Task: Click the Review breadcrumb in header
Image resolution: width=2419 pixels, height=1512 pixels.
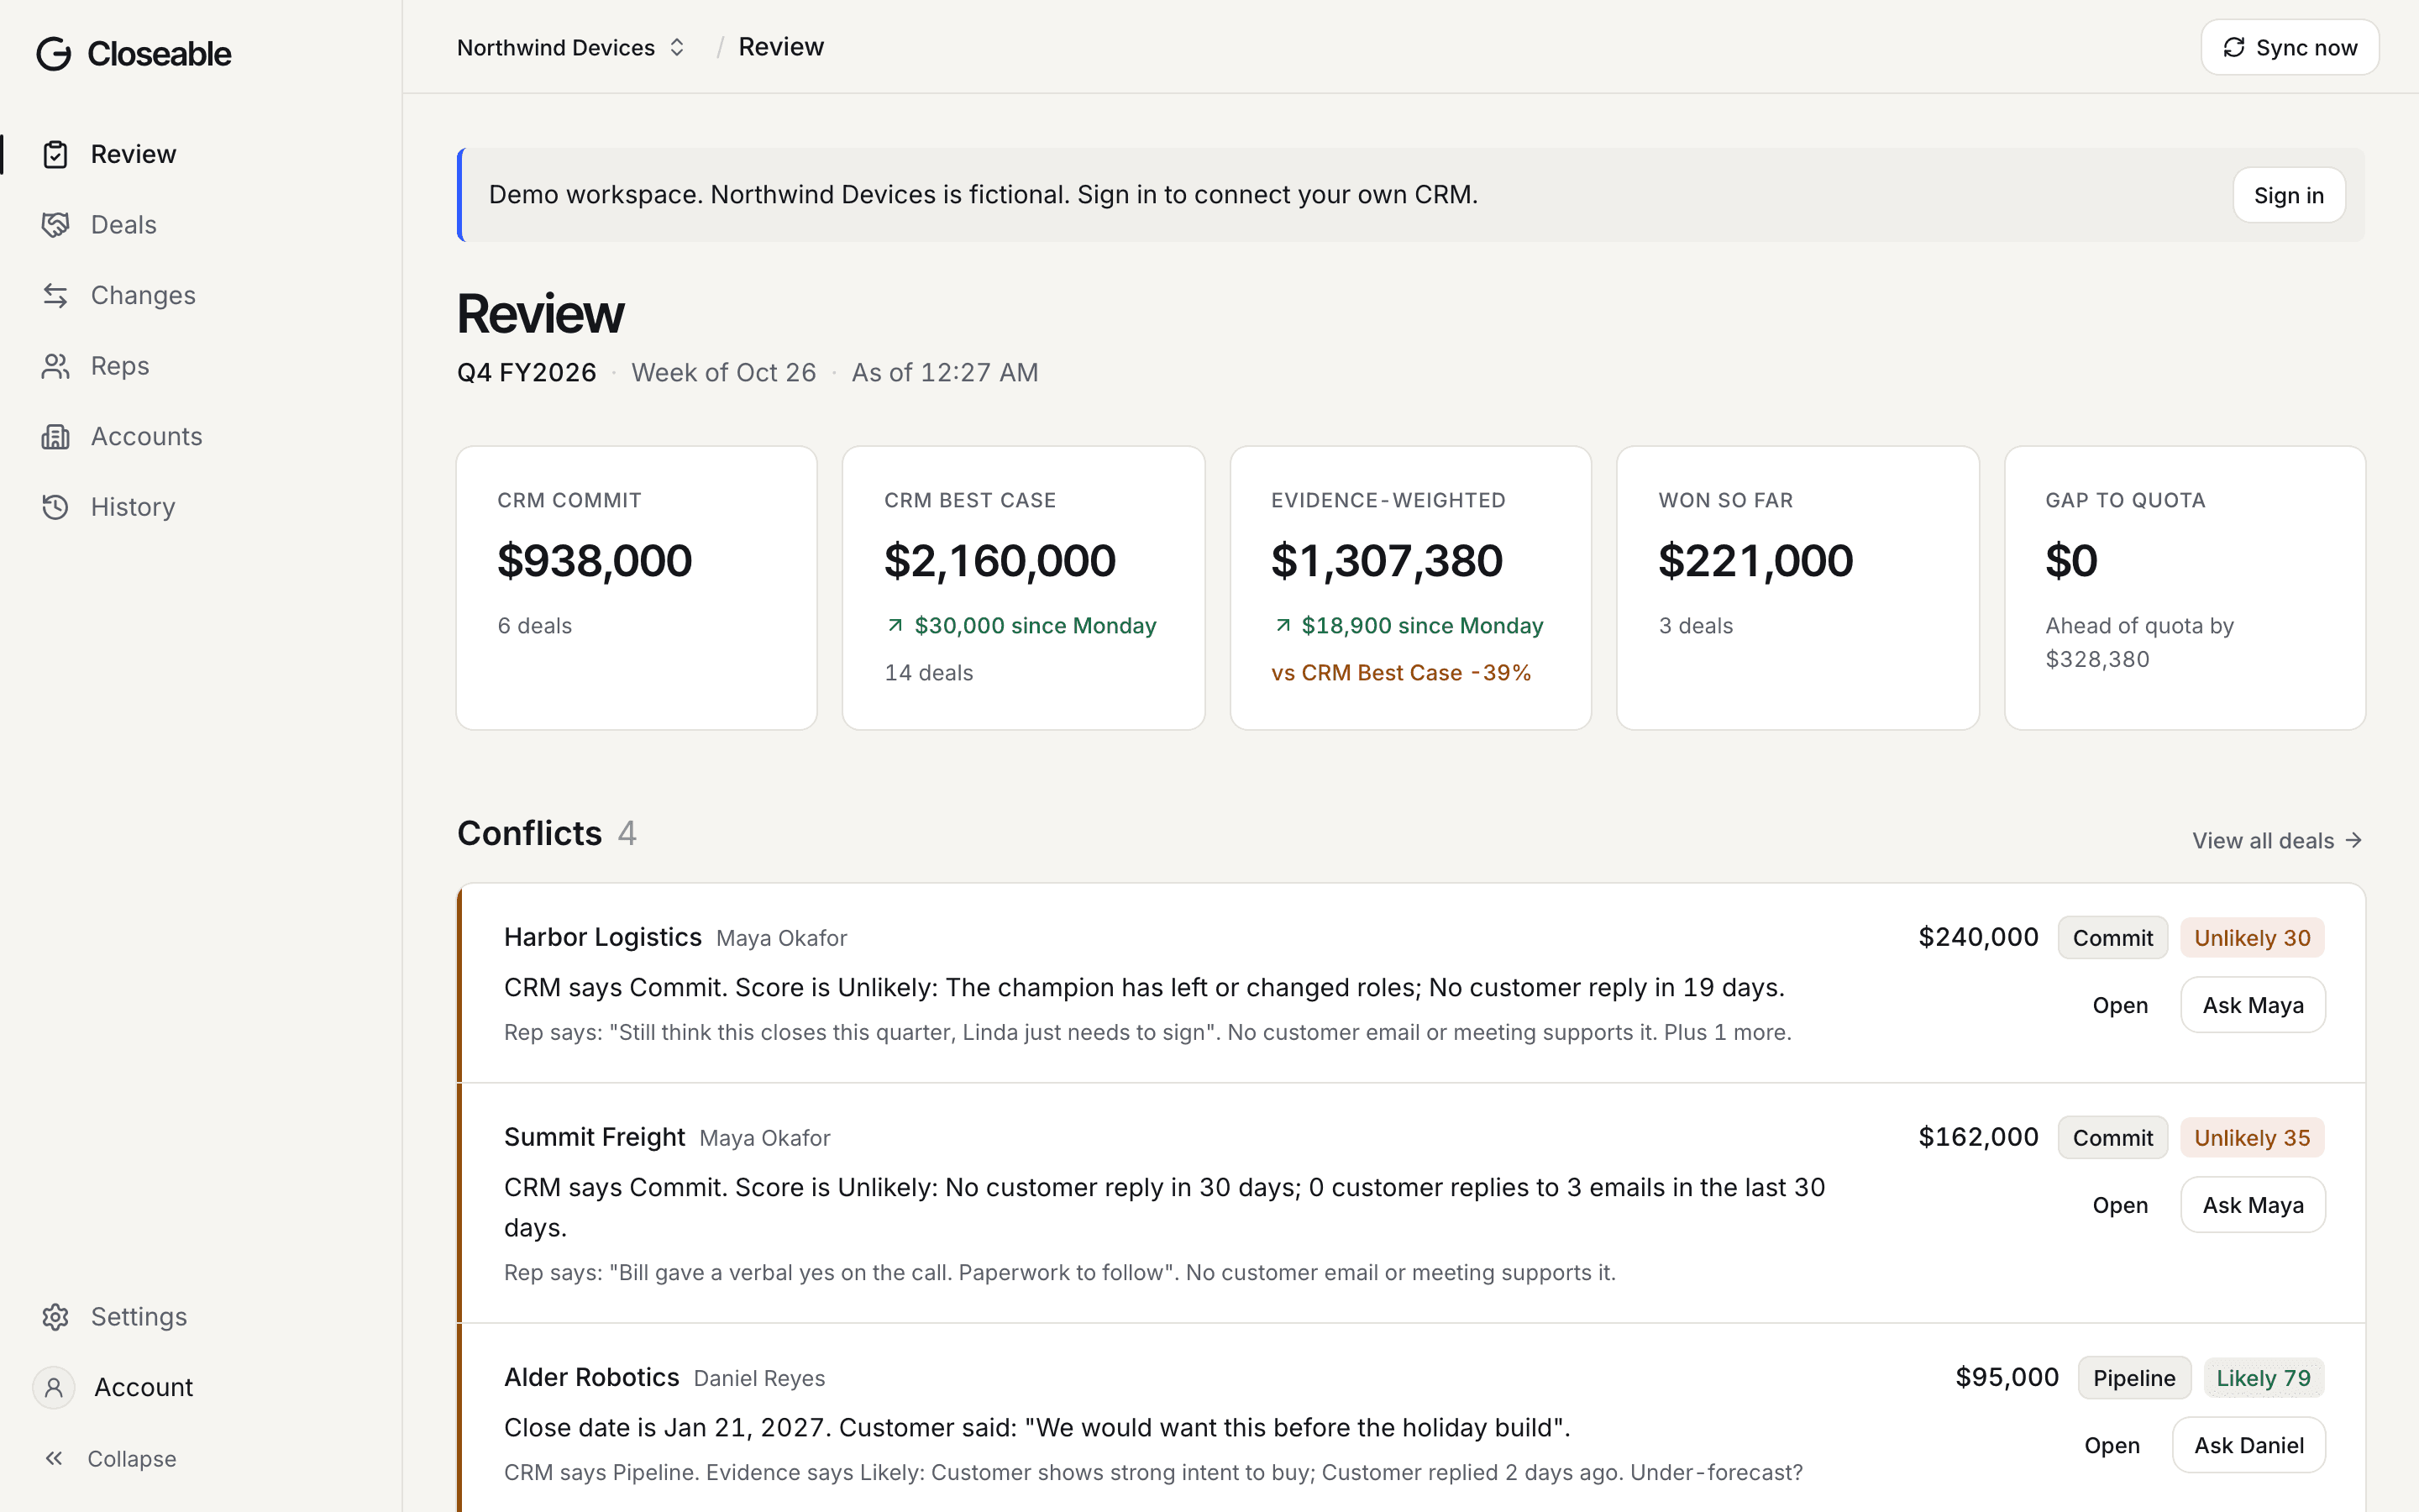Action: click(780, 47)
